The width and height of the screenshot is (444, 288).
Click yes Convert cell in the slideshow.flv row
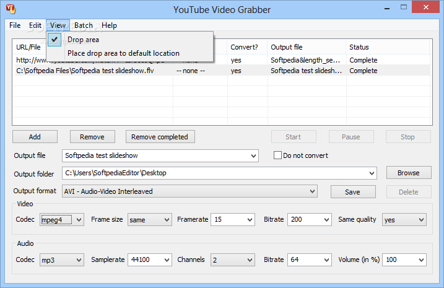(236, 71)
